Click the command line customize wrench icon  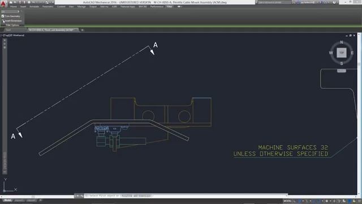click(81, 196)
